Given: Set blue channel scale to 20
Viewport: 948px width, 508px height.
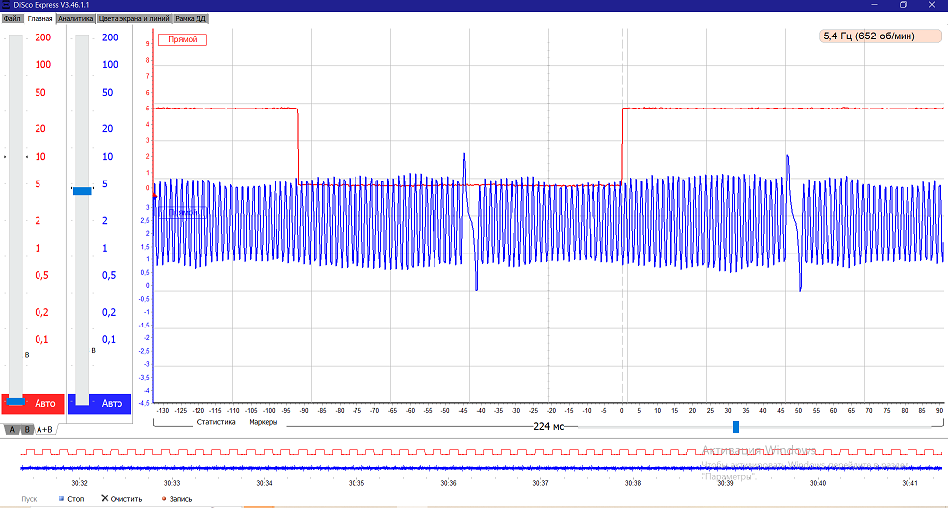Looking at the screenshot, I should (107, 128).
